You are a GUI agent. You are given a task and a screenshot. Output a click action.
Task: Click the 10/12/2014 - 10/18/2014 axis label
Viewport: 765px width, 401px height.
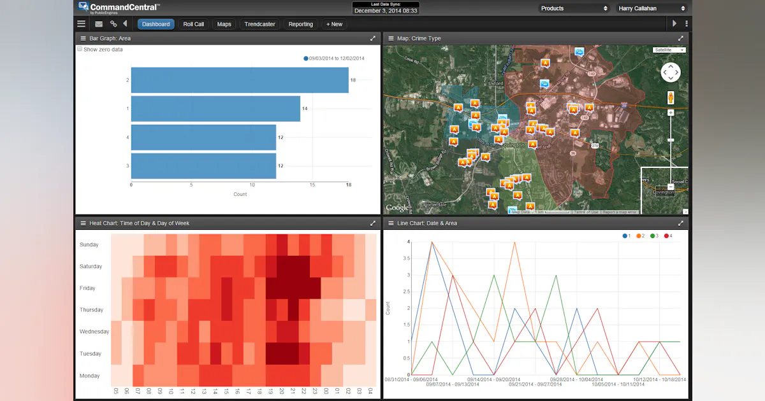pos(660,379)
